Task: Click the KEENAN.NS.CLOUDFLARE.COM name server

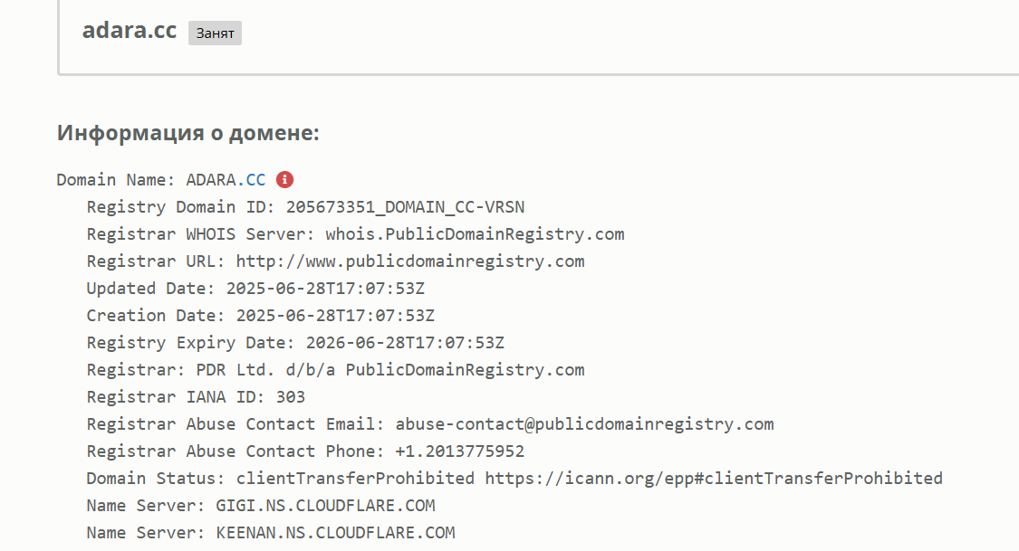Action: [335, 534]
